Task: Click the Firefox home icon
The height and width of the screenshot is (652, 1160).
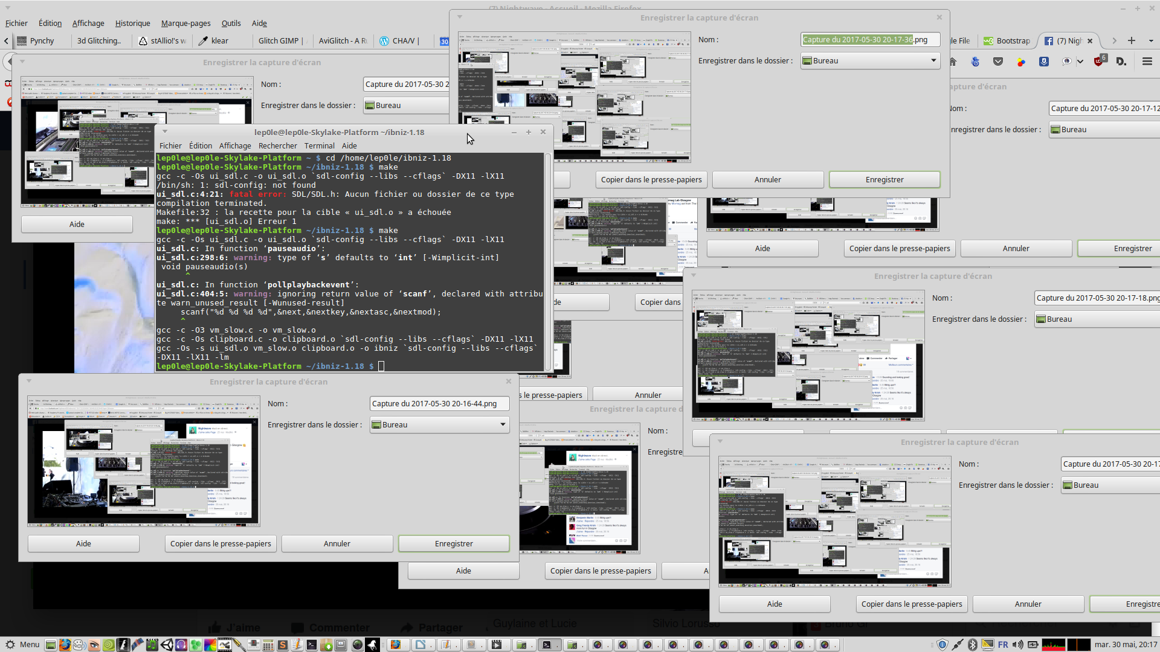Action: click(953, 62)
